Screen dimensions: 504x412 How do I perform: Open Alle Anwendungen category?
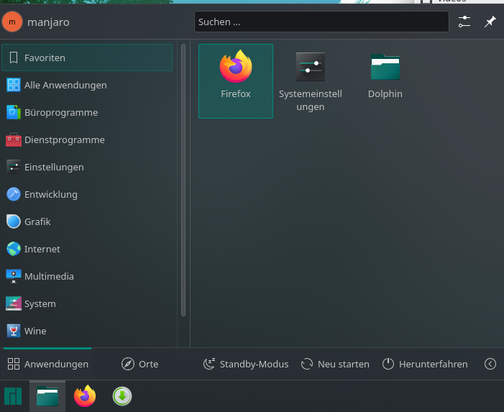[87, 85]
